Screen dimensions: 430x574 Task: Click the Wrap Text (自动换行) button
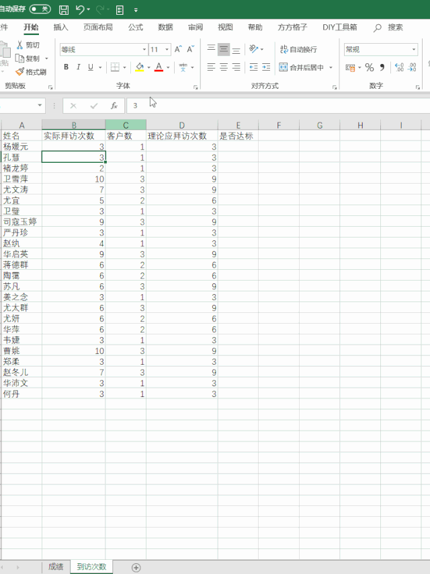(298, 49)
